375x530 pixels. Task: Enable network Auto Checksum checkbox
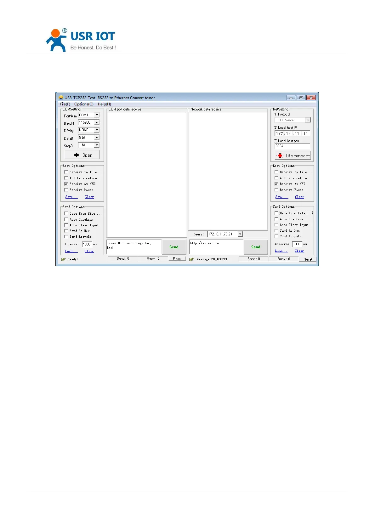[276, 219]
